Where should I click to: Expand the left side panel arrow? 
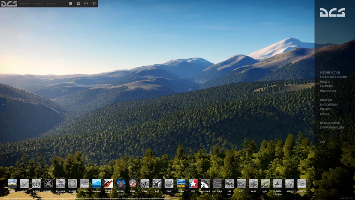(3, 104)
